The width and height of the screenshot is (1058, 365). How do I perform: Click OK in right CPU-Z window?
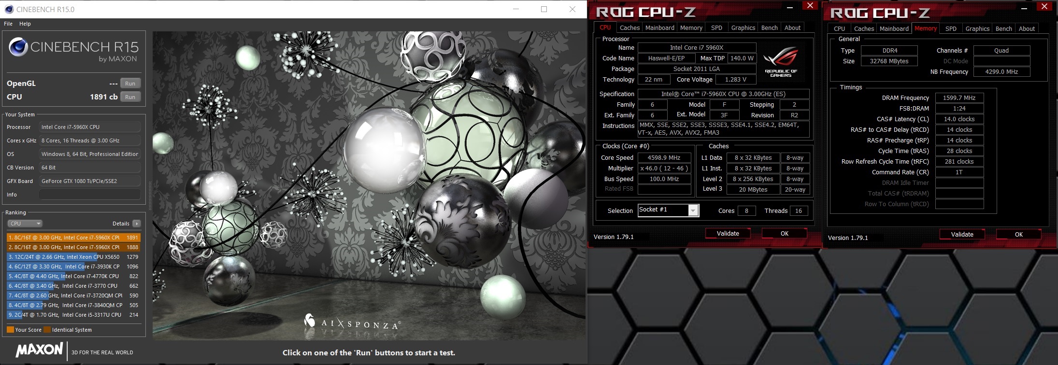pyautogui.click(x=1019, y=235)
